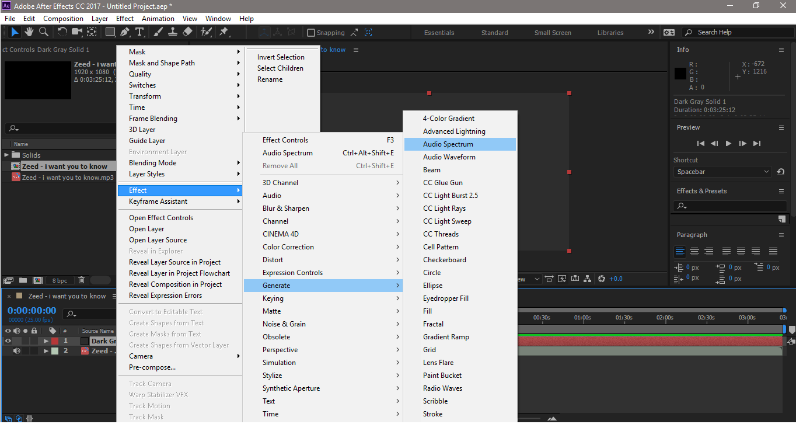Click the new composition icon in Project panel
This screenshot has width=796, height=424.
coord(37,280)
